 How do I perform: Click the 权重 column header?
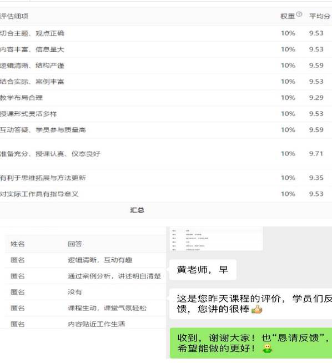click(288, 16)
